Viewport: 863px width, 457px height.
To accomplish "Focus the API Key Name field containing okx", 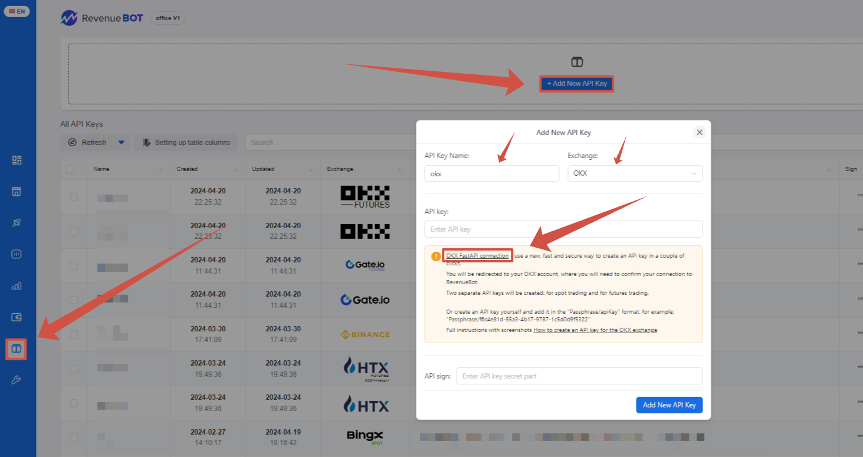I will coord(492,173).
